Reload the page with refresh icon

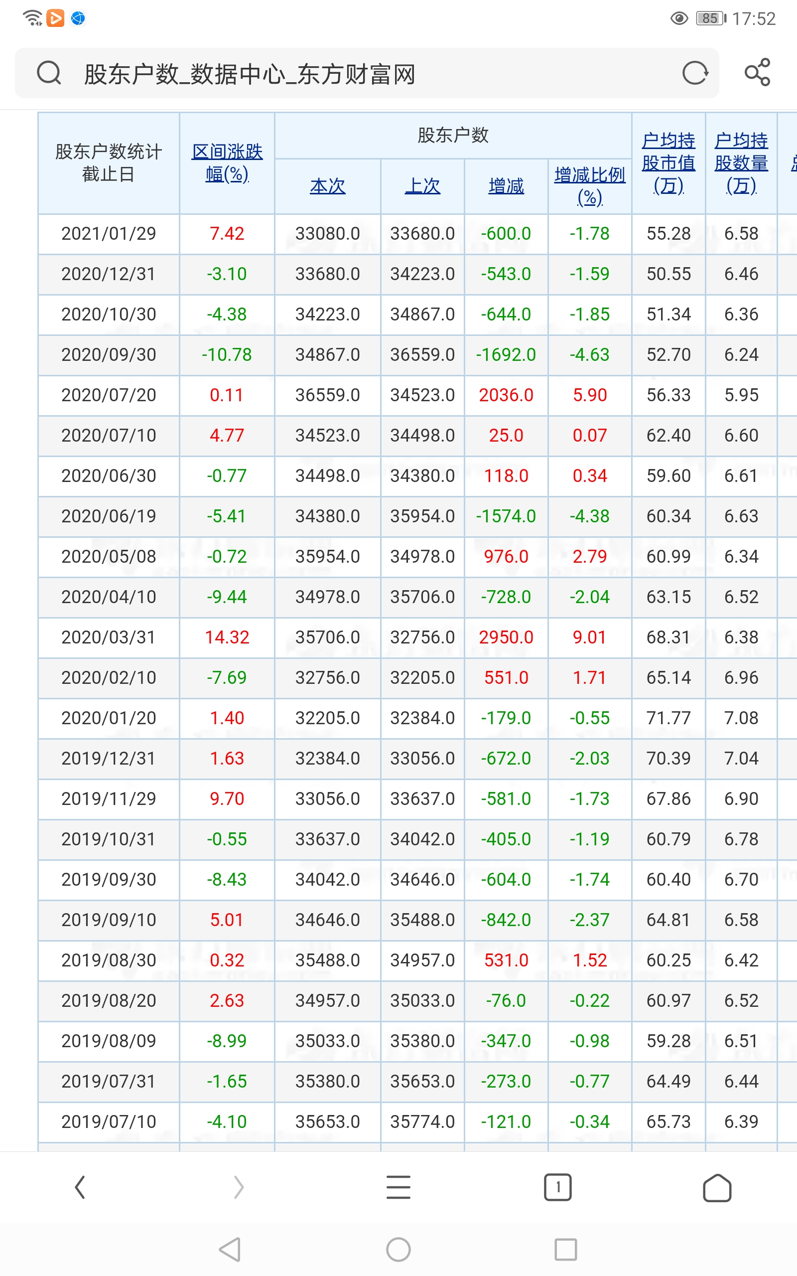(695, 73)
